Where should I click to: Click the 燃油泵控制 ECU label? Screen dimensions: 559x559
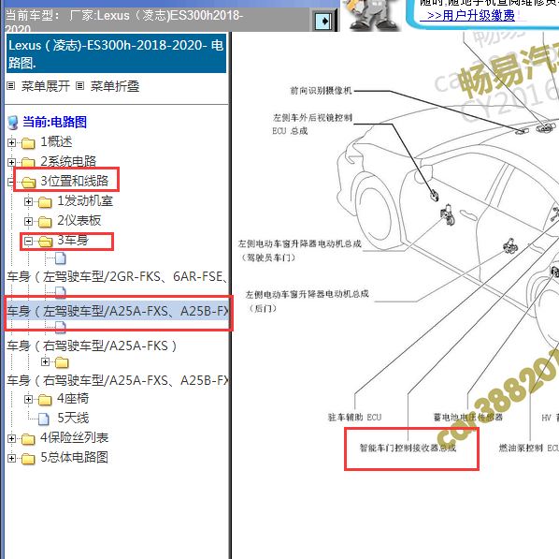tap(529, 448)
